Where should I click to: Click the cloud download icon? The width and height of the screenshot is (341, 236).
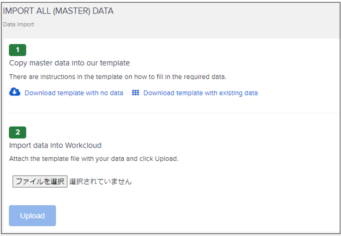point(15,92)
